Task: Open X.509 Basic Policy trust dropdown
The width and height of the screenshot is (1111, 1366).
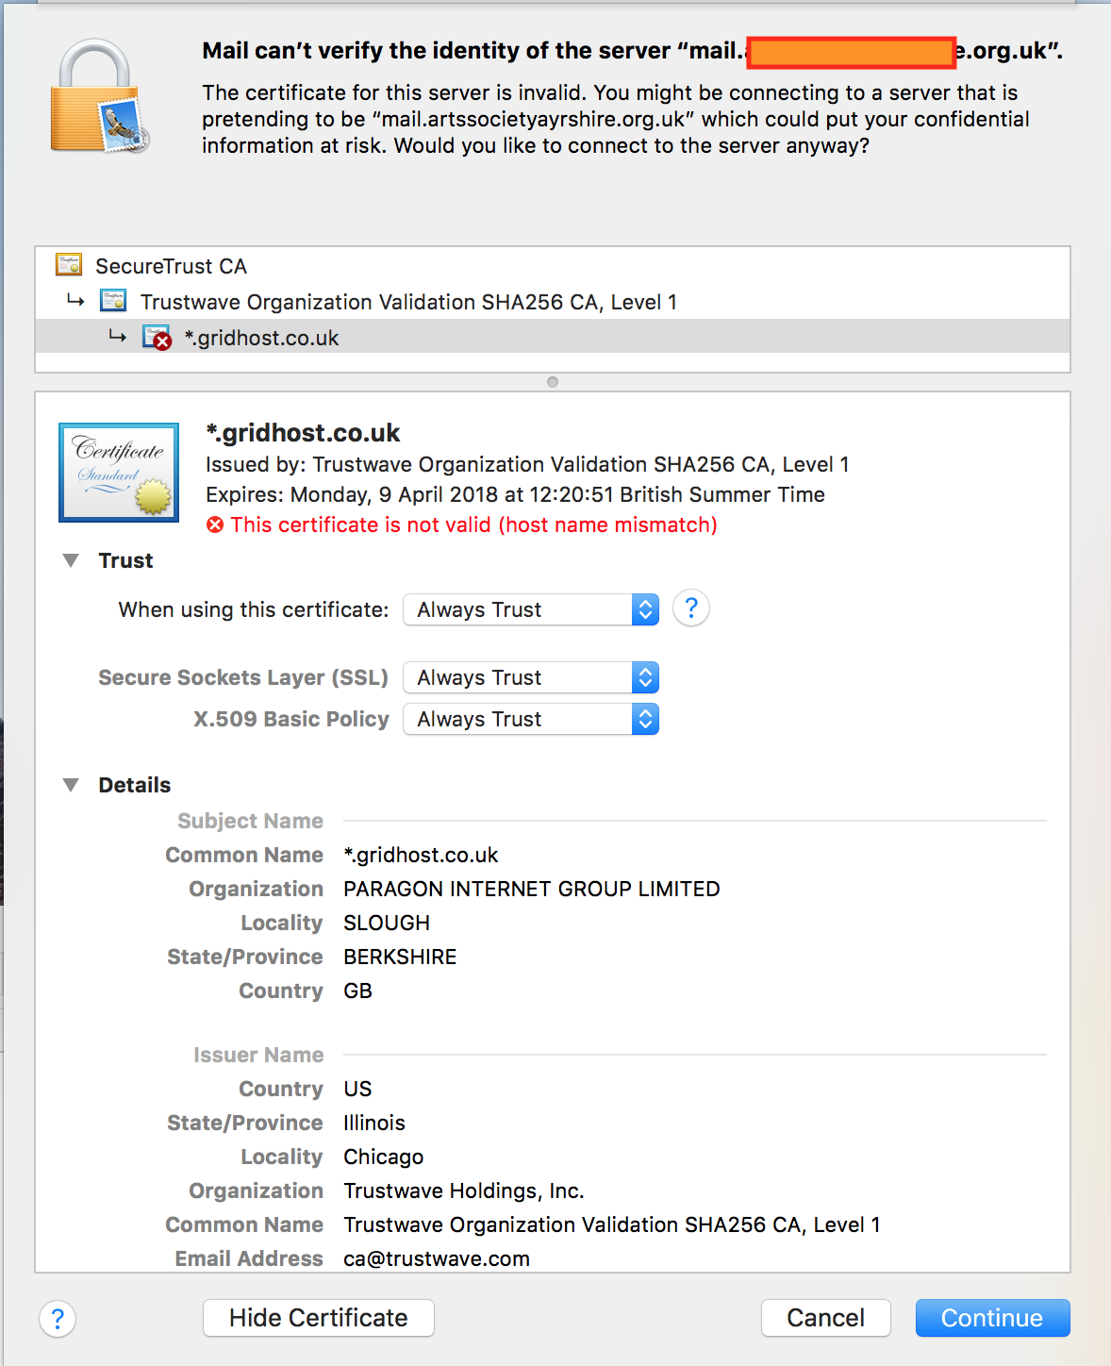Action: pos(531,719)
